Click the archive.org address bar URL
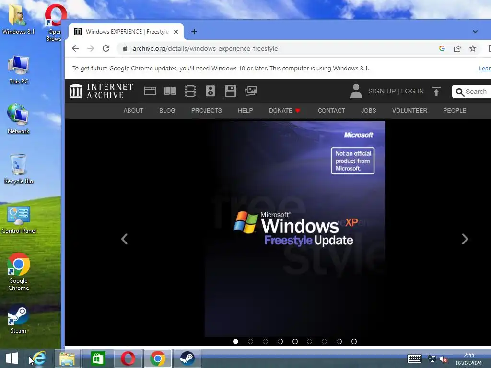The width and height of the screenshot is (491, 368). click(x=205, y=48)
